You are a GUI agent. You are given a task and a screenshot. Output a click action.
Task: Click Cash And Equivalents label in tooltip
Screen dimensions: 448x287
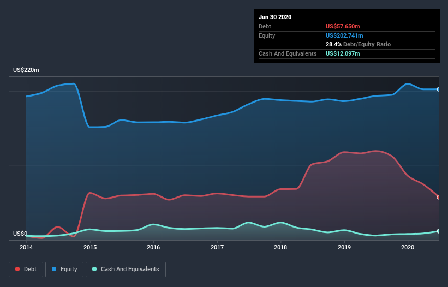click(x=288, y=53)
